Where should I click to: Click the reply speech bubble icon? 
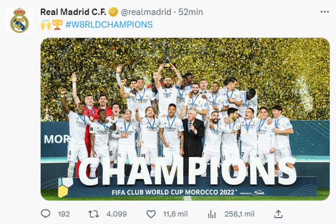click(x=45, y=214)
